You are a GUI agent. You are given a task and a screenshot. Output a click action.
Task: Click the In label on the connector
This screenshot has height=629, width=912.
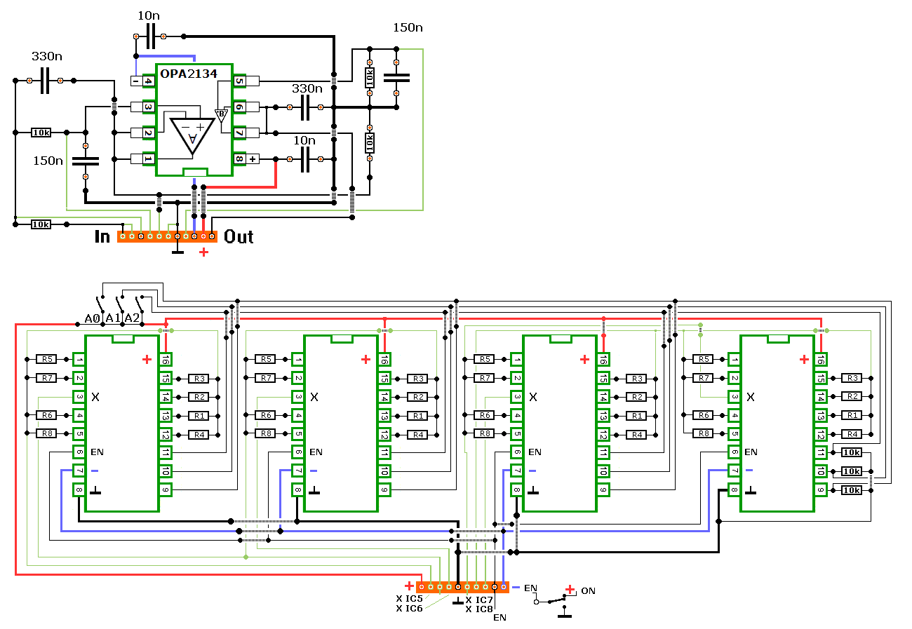[102, 237]
